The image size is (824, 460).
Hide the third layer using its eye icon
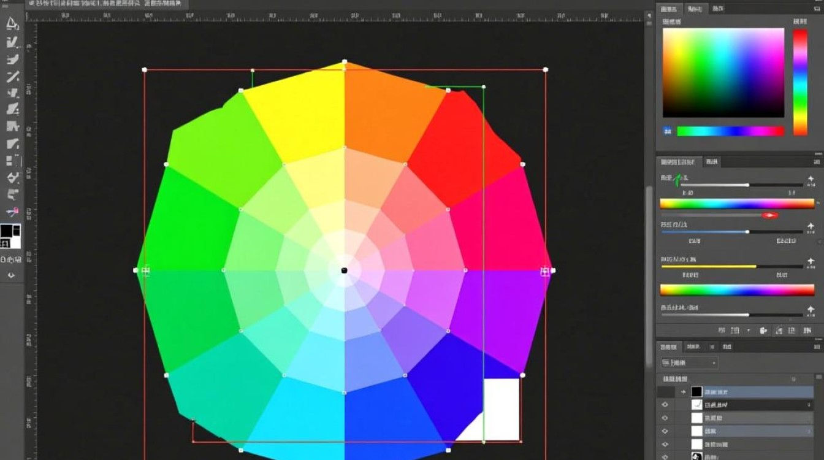pos(664,418)
